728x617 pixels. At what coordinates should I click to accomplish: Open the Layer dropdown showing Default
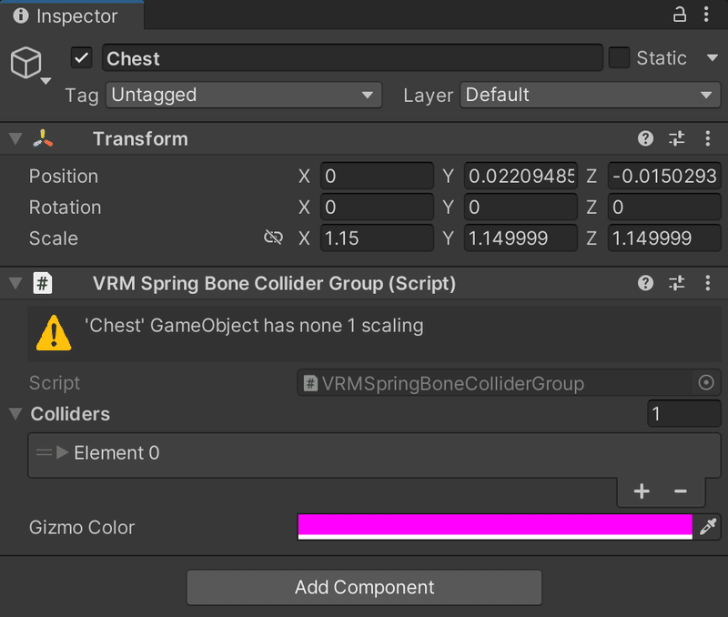pyautogui.click(x=590, y=95)
